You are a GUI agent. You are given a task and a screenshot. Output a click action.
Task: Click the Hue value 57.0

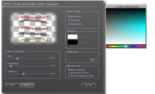53,58
